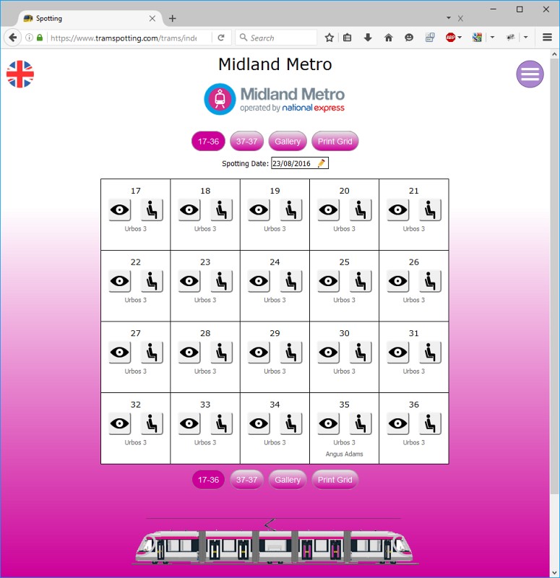Click the pencil icon in date field
Screen dimensions: 560x578
click(x=321, y=163)
